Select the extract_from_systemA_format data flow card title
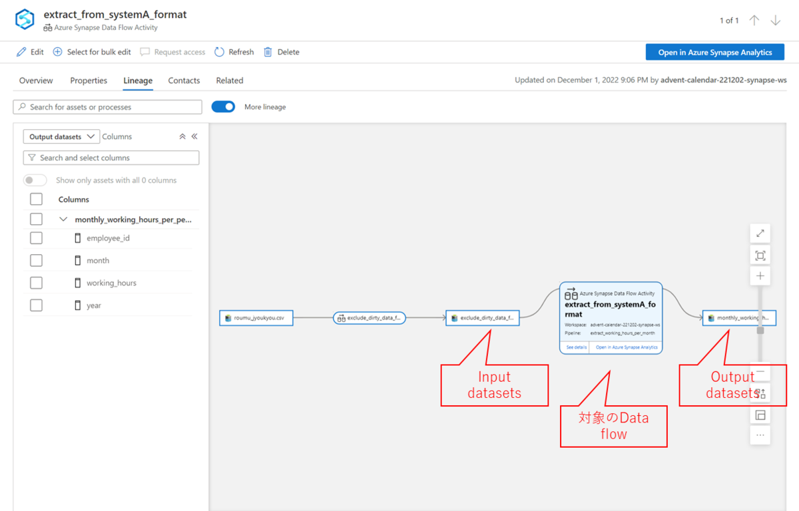 [610, 309]
